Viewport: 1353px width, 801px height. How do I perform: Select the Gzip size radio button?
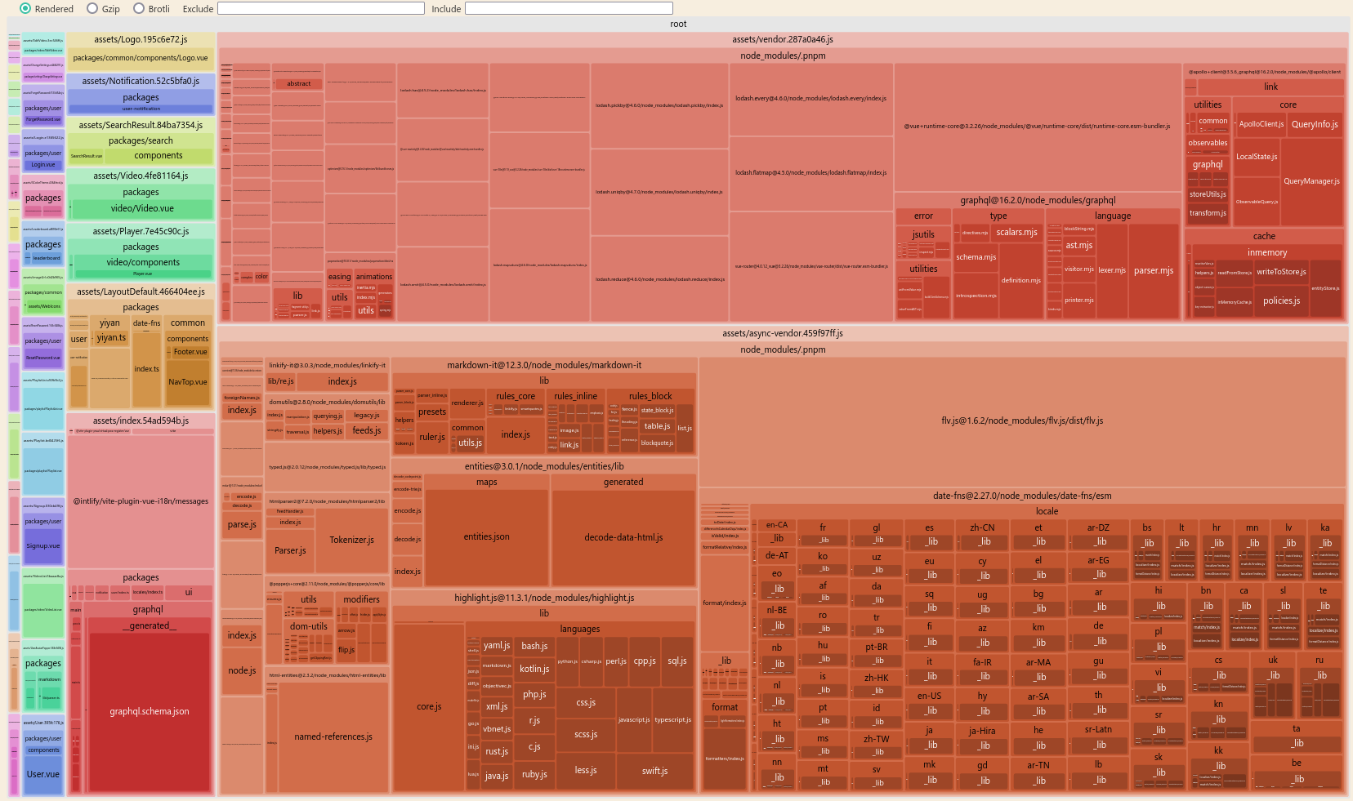click(x=92, y=8)
